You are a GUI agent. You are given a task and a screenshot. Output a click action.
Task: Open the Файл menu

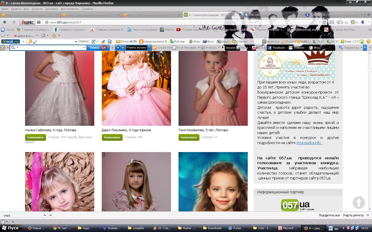[5, 9]
